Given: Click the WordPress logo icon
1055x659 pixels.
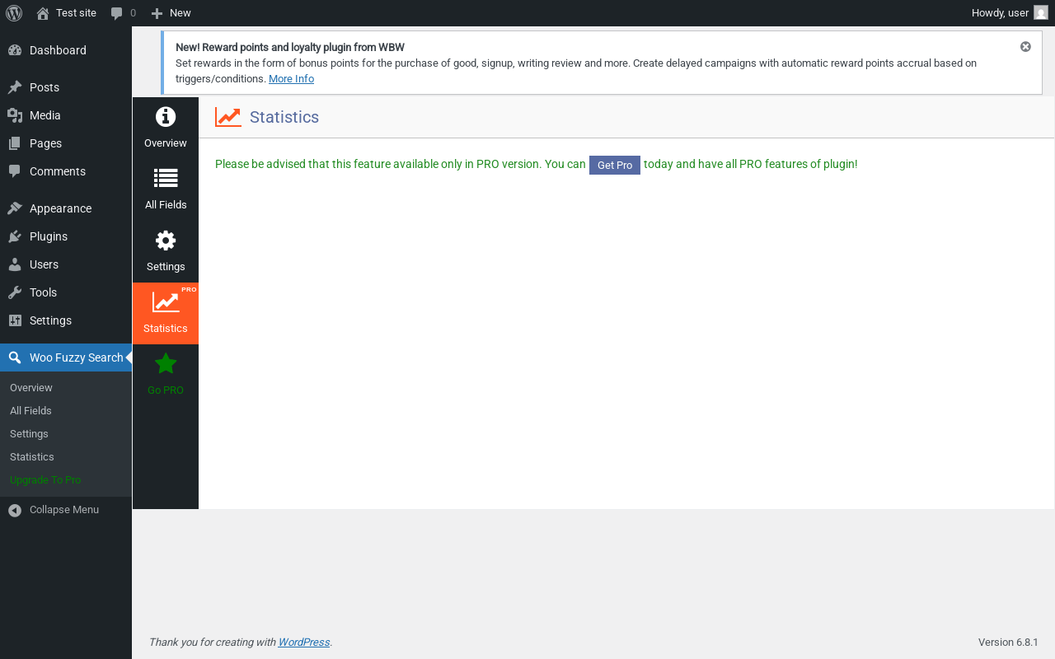Looking at the screenshot, I should click(x=14, y=13).
